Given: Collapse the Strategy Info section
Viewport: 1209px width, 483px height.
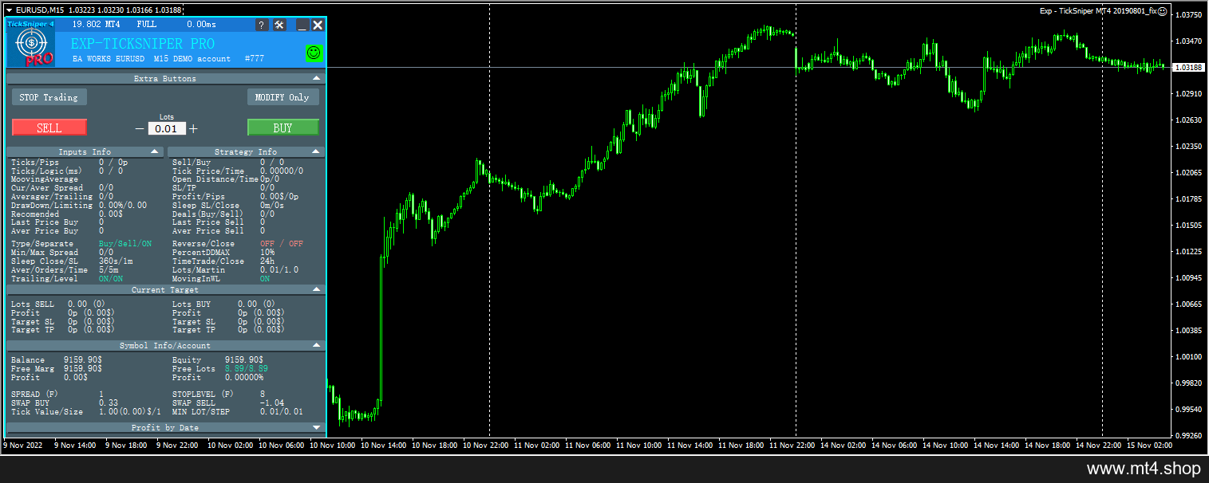Looking at the screenshot, I should [x=316, y=151].
